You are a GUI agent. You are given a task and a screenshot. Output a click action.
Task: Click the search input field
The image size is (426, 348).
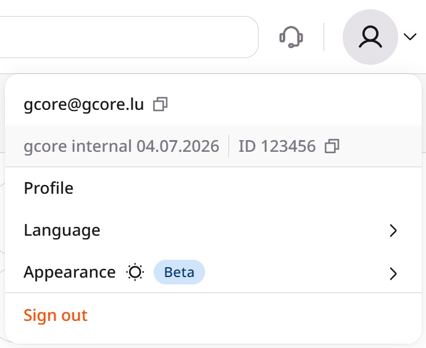coord(129,37)
